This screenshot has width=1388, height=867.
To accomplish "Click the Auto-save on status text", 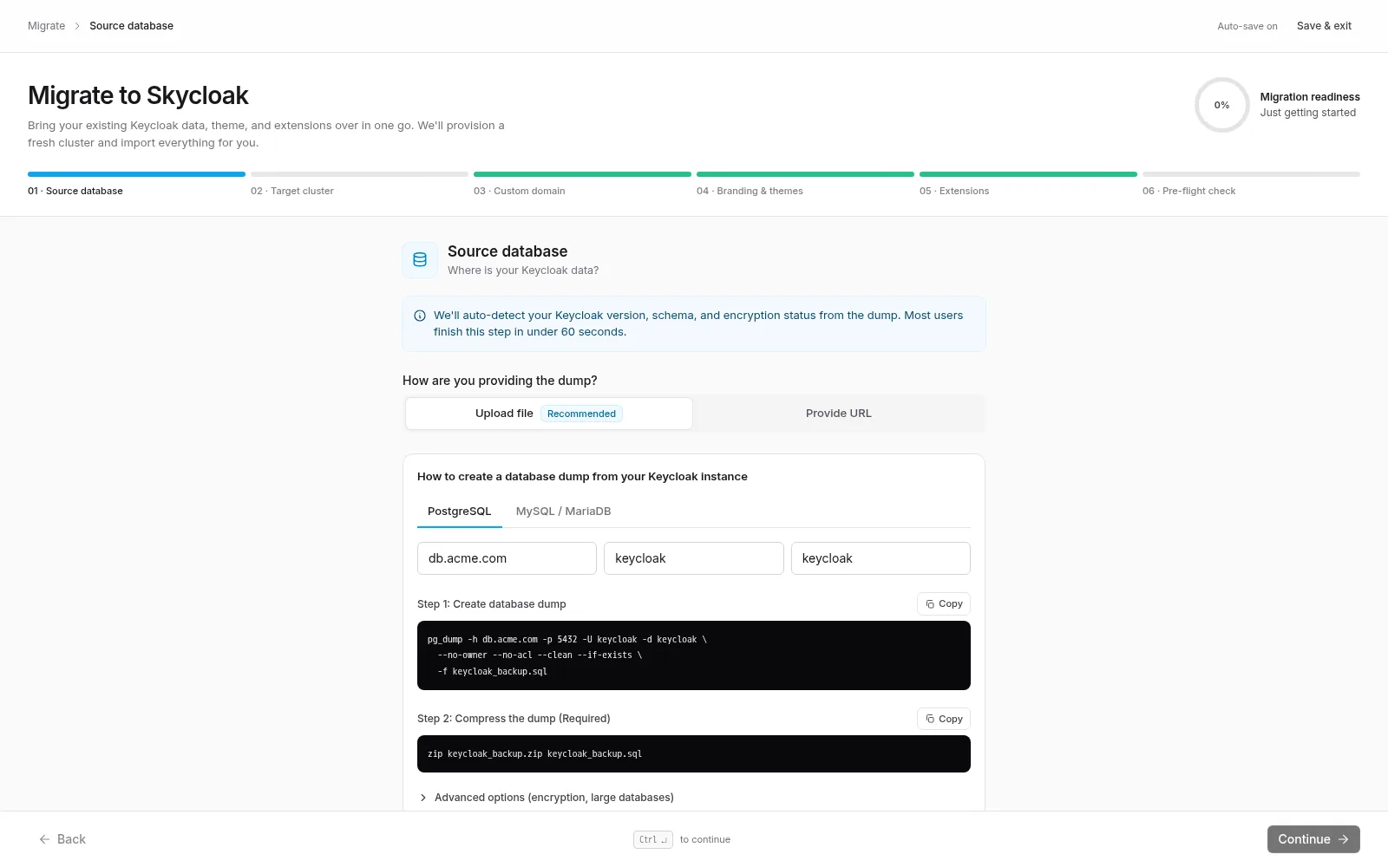I will 1247,26.
